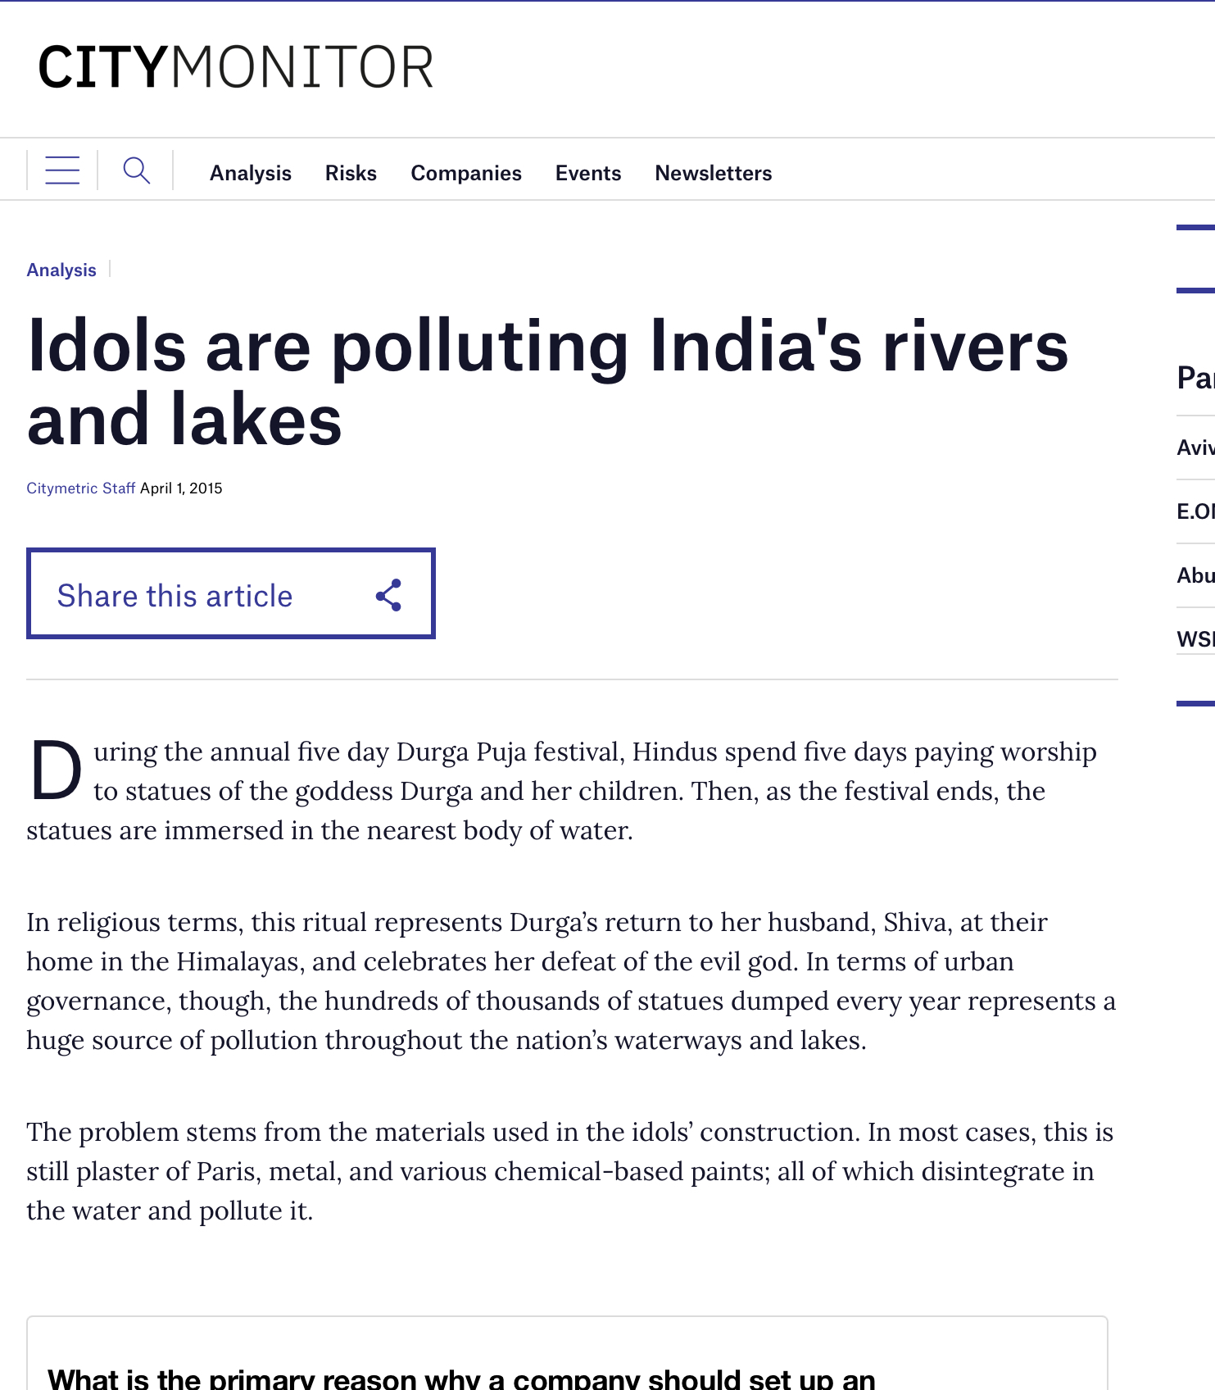Click Share this article button
Image resolution: width=1215 pixels, height=1390 pixels.
(x=231, y=593)
